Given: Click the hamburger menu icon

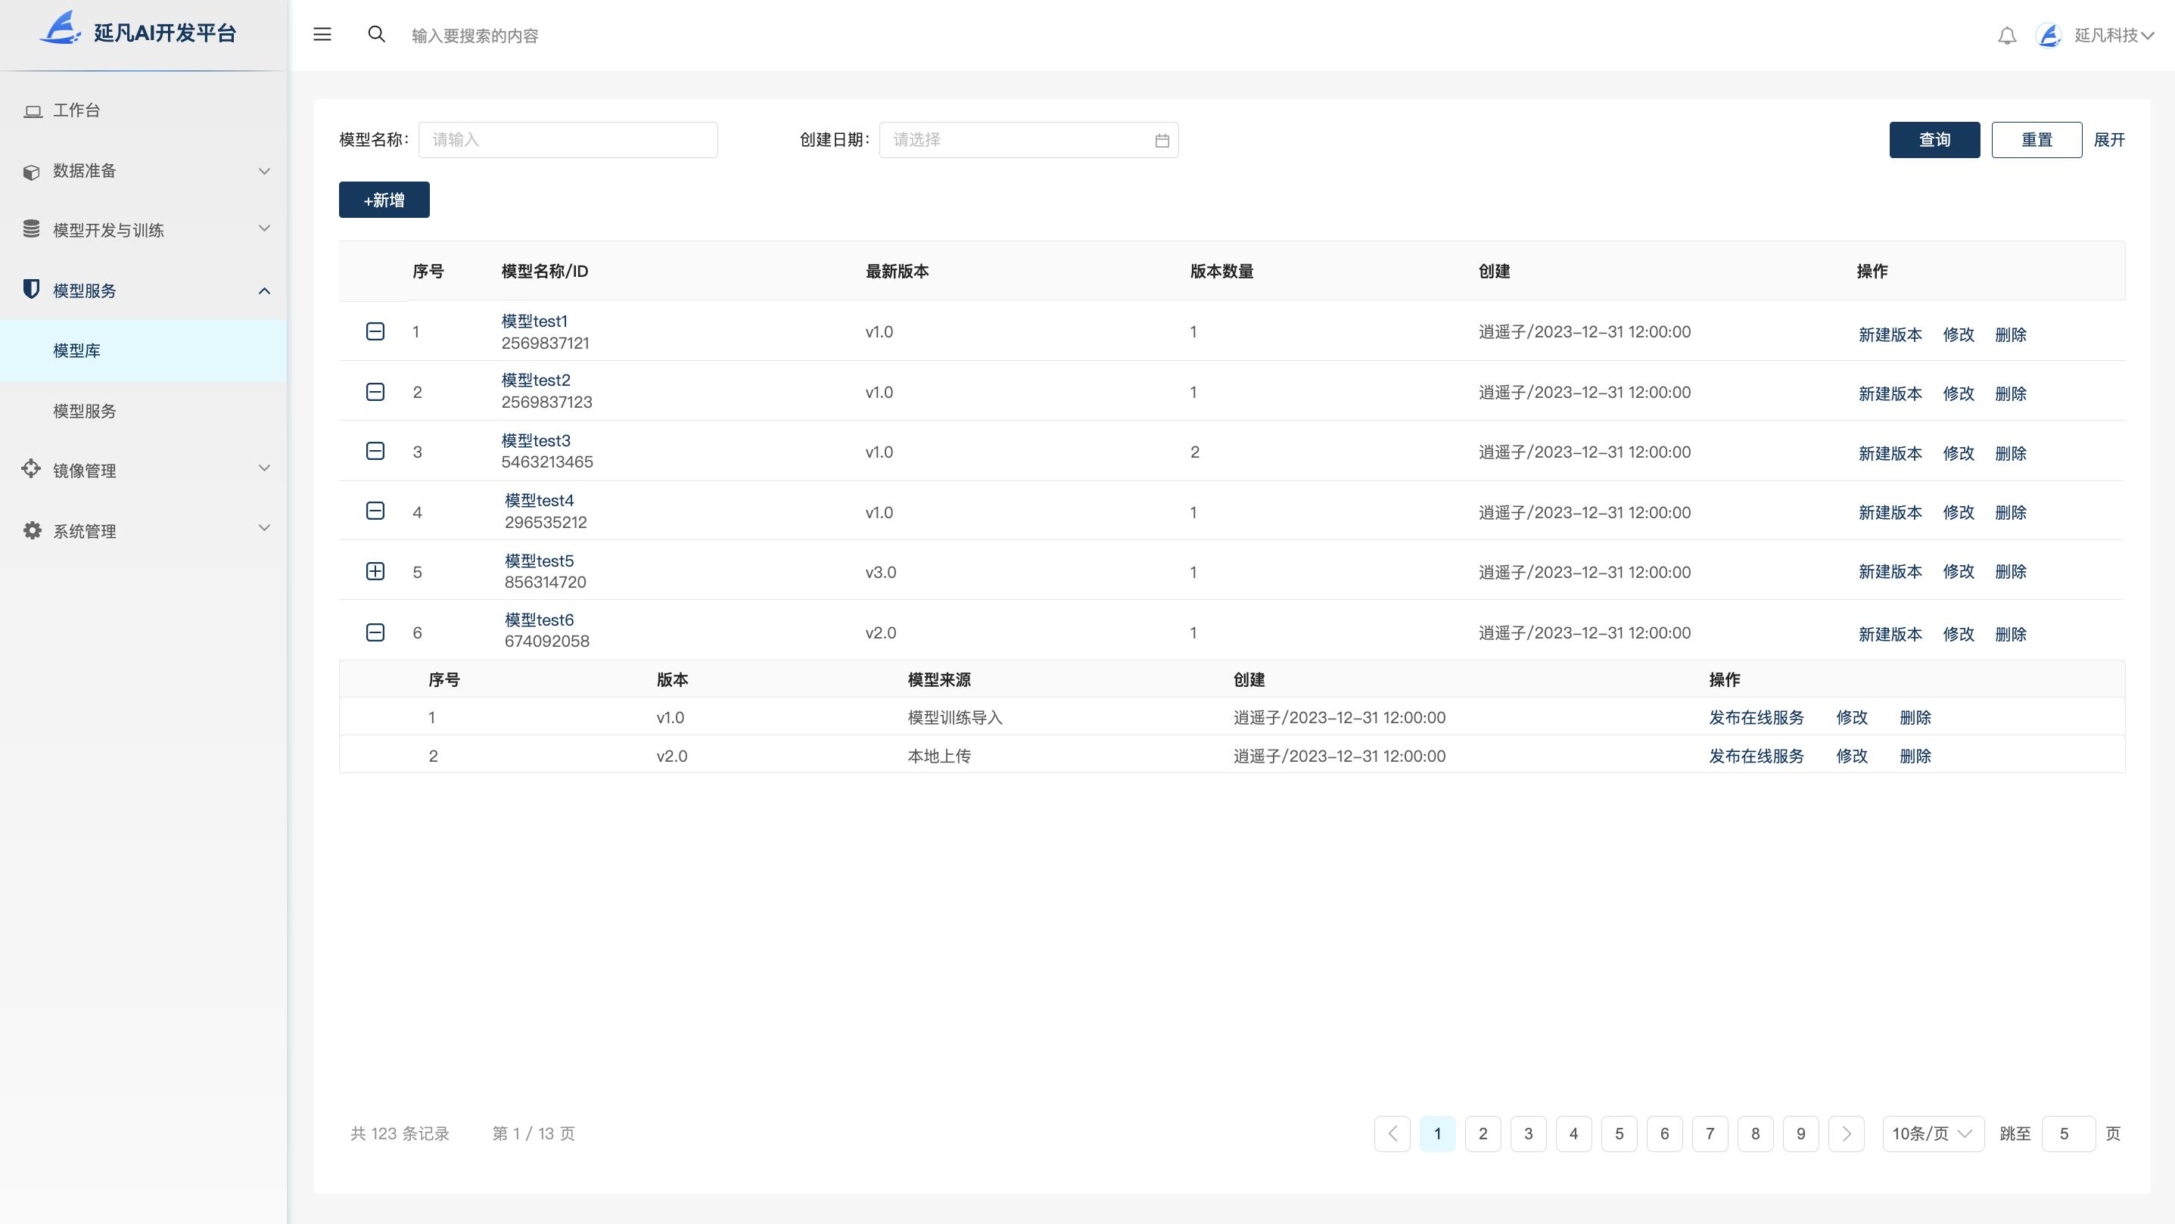Looking at the screenshot, I should click(322, 35).
